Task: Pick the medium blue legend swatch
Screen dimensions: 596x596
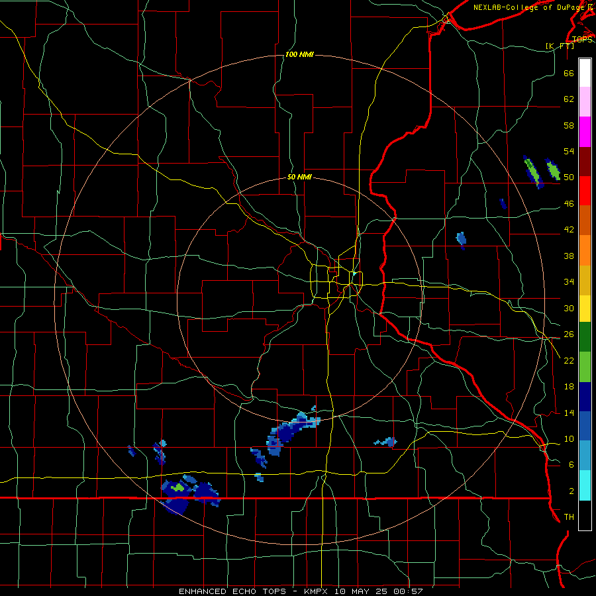Action: coord(585,426)
